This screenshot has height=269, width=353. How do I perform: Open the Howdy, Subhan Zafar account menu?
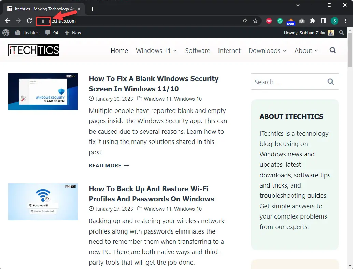pos(309,33)
